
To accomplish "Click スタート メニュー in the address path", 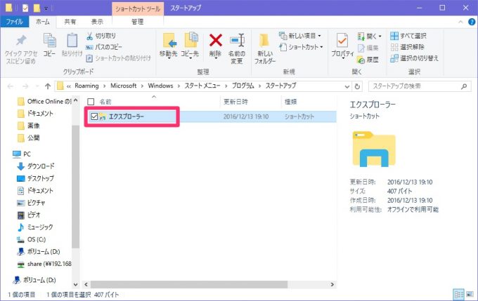I will (x=202, y=86).
